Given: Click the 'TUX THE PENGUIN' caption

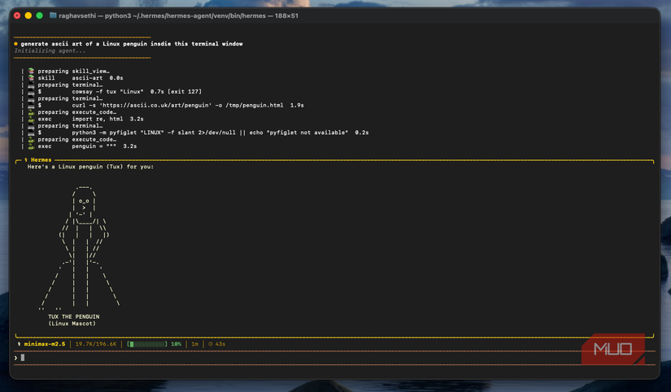Looking at the screenshot, I should (x=73, y=316).
